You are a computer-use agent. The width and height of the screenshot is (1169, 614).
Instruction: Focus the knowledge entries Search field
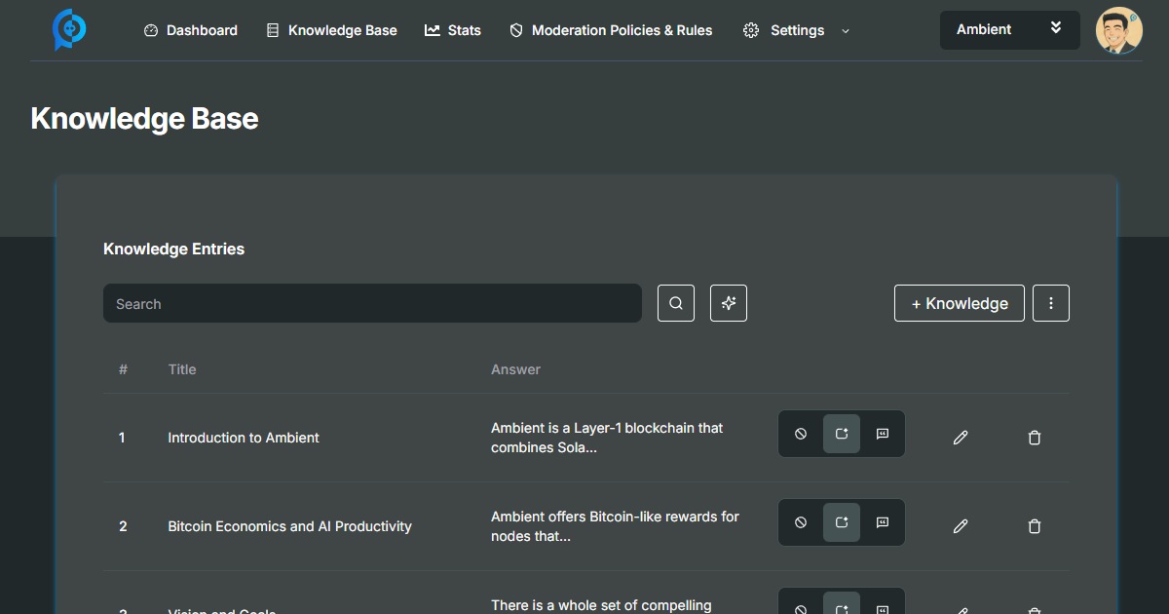point(372,303)
